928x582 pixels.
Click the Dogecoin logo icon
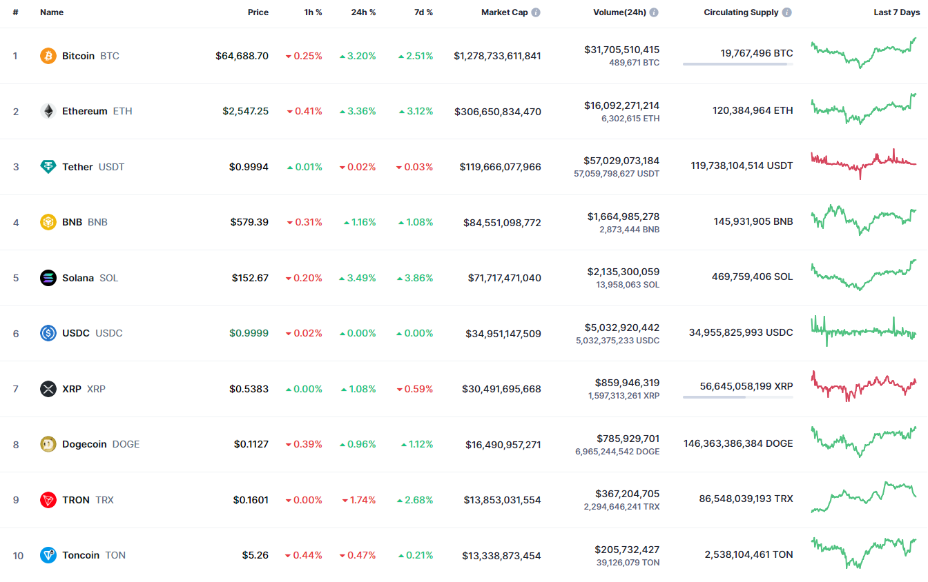point(48,444)
